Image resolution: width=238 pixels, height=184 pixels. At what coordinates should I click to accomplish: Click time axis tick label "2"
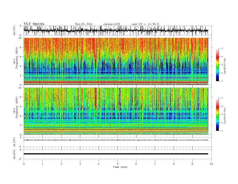(61, 164)
